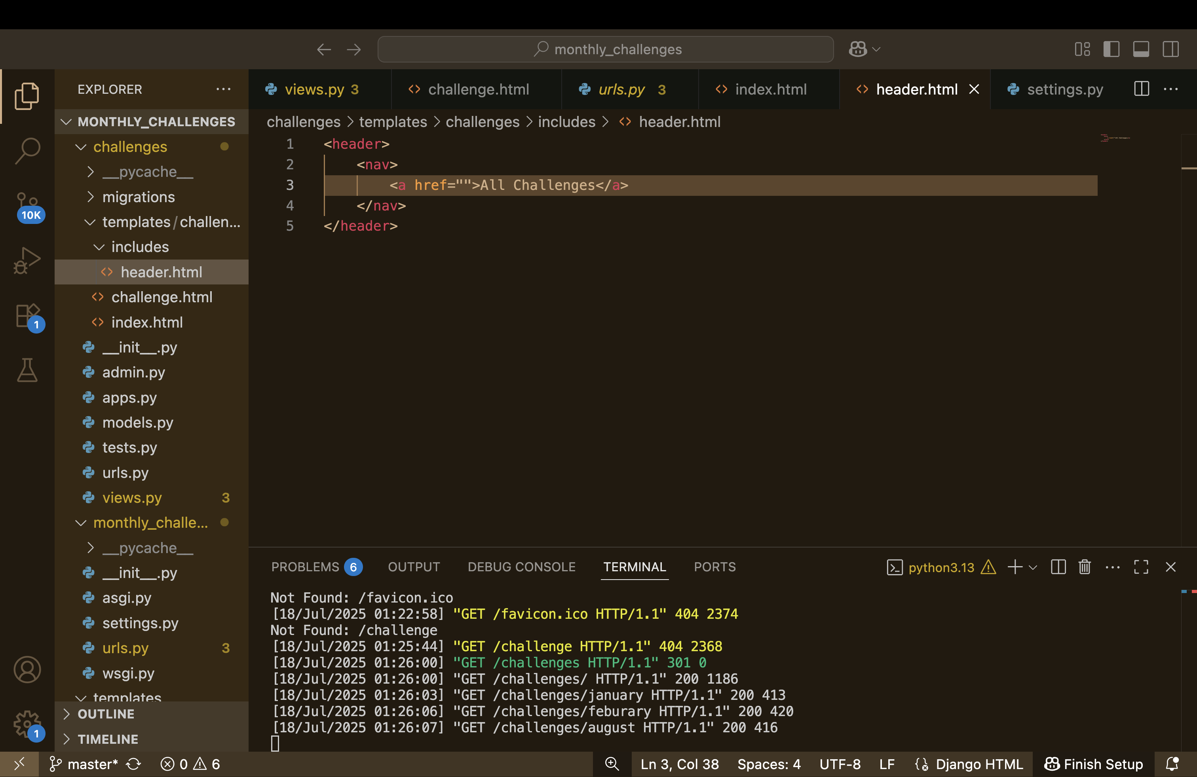Viewport: 1197px width, 777px height.
Task: Collapse the includes folder
Action: (x=151, y=247)
